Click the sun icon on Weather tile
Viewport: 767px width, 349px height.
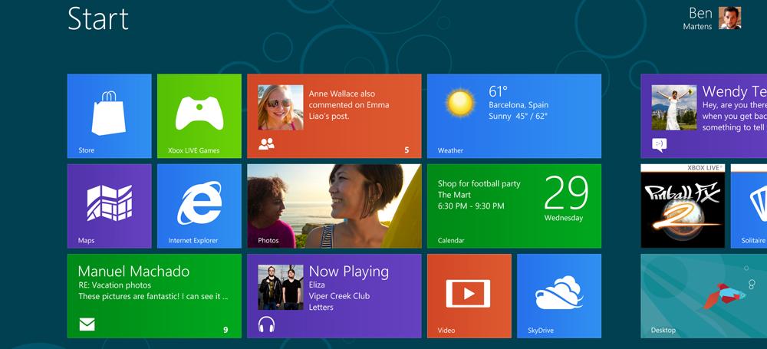[x=459, y=104]
